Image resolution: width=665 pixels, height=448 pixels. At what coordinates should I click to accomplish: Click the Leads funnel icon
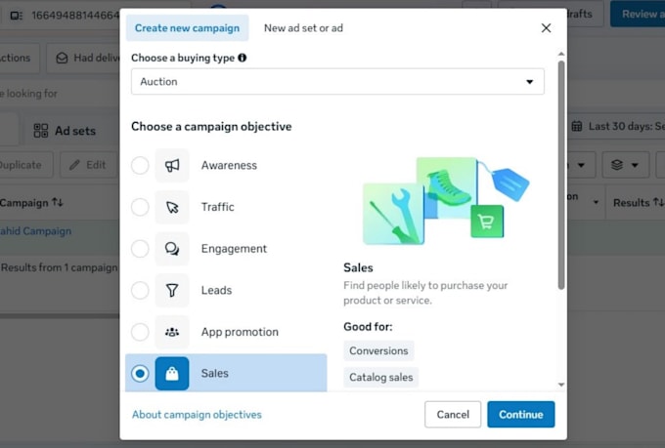coord(172,291)
